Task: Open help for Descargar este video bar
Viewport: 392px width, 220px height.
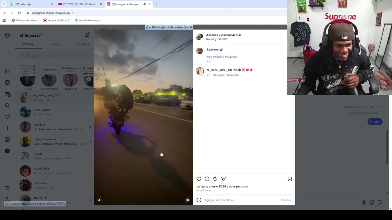Action: [x=188, y=27]
